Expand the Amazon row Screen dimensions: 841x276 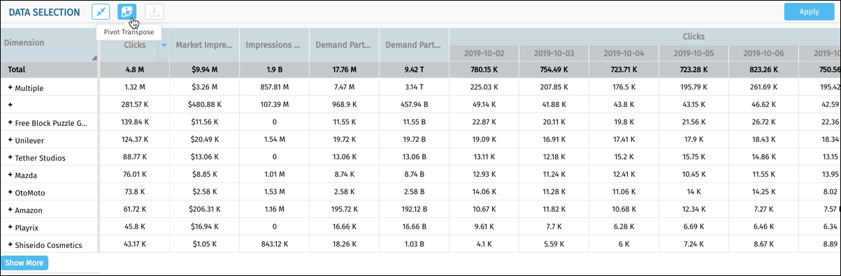pyautogui.click(x=10, y=210)
